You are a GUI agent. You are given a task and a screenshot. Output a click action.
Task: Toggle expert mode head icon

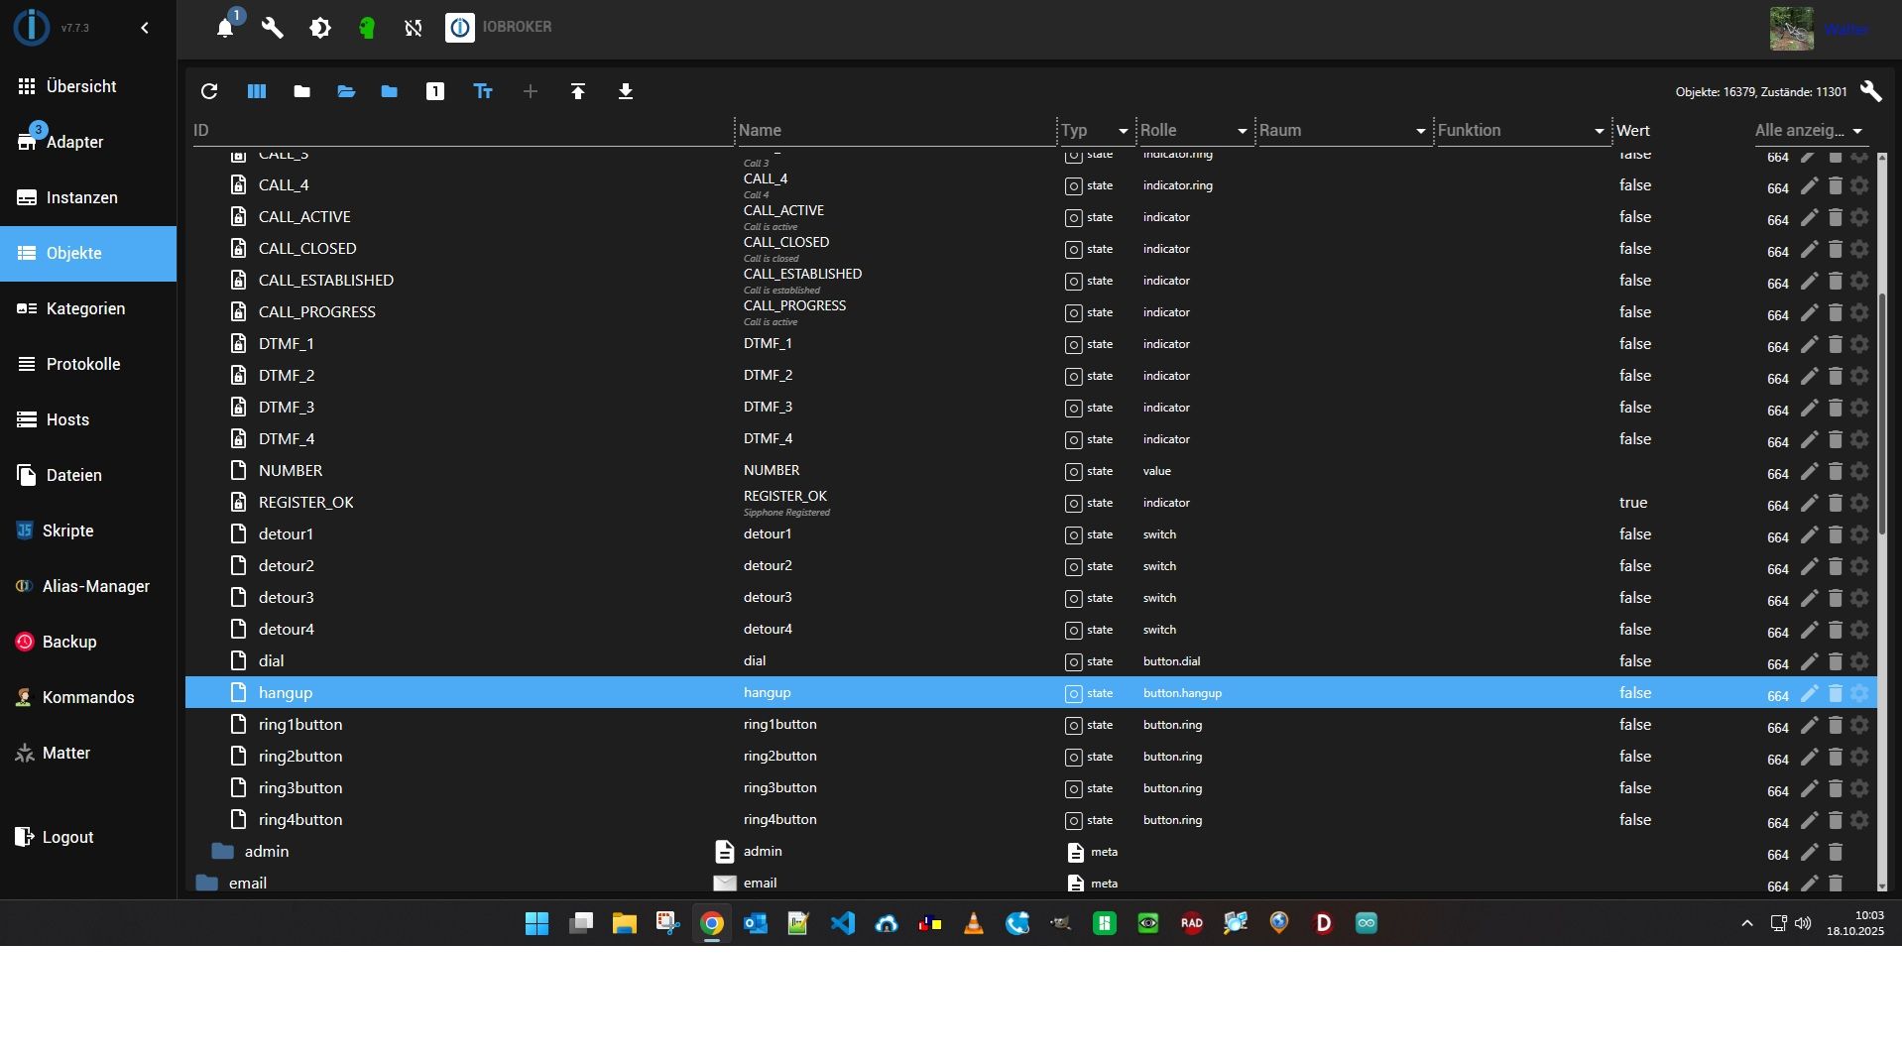367,28
